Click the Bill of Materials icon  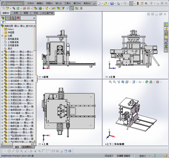coord(58,8)
